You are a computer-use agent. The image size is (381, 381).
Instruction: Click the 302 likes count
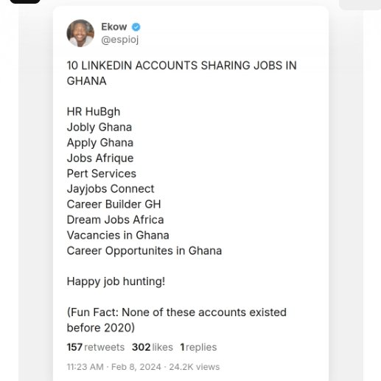point(153,347)
